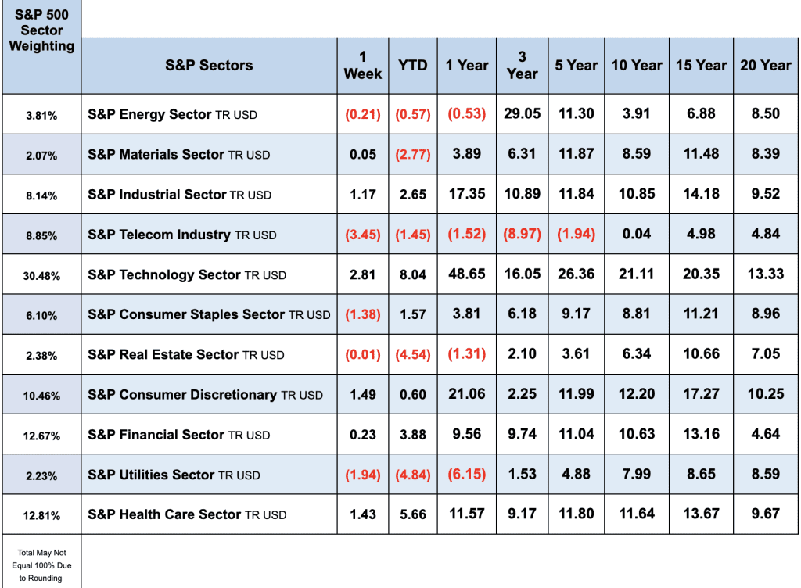801x588 pixels.
Task: Select the negative Utilities 1 Year value (6.15)
Action: [x=467, y=475]
